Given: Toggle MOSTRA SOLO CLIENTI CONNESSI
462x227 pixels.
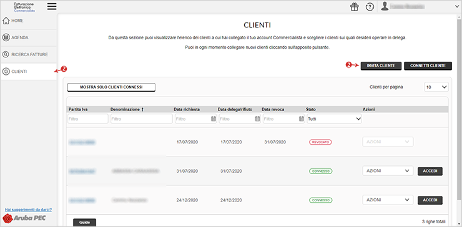Looking at the screenshot, I should [111, 87].
